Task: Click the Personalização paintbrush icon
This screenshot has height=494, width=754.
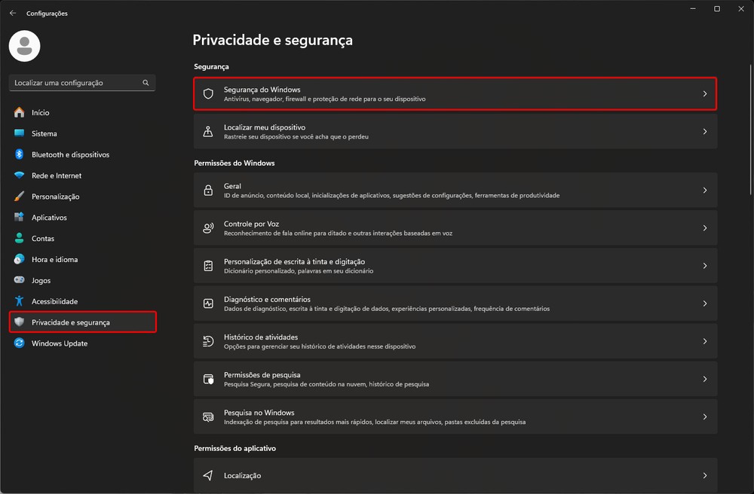Action: [20, 197]
